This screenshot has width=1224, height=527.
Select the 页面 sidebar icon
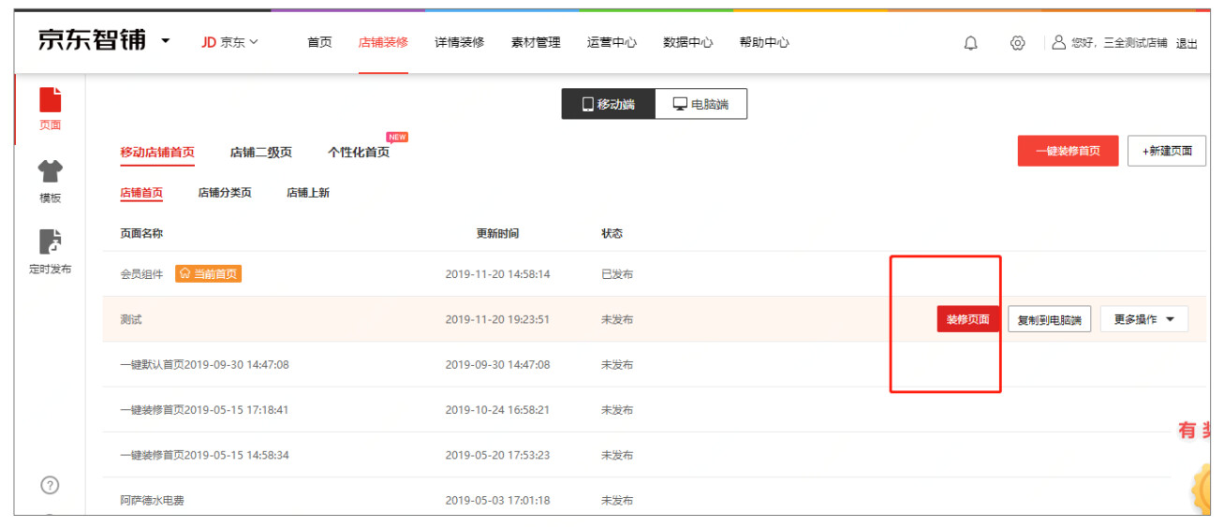pos(50,99)
